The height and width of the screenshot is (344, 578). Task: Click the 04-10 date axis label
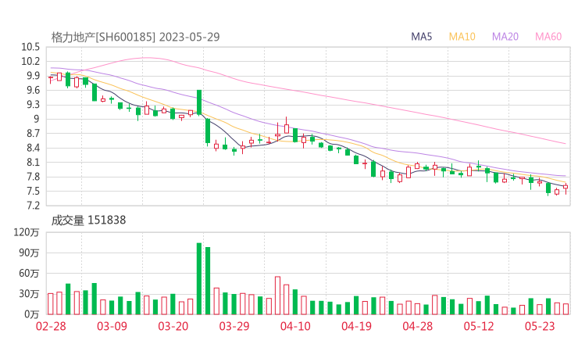[x=295, y=326]
